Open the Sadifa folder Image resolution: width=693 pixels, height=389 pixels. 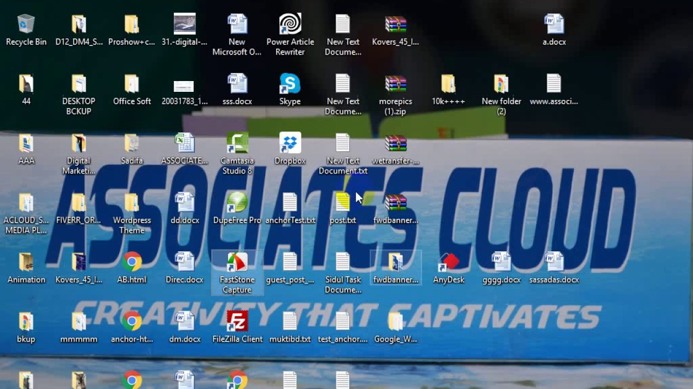tap(132, 149)
